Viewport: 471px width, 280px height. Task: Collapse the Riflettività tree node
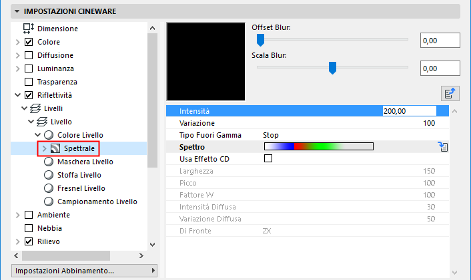18,95
